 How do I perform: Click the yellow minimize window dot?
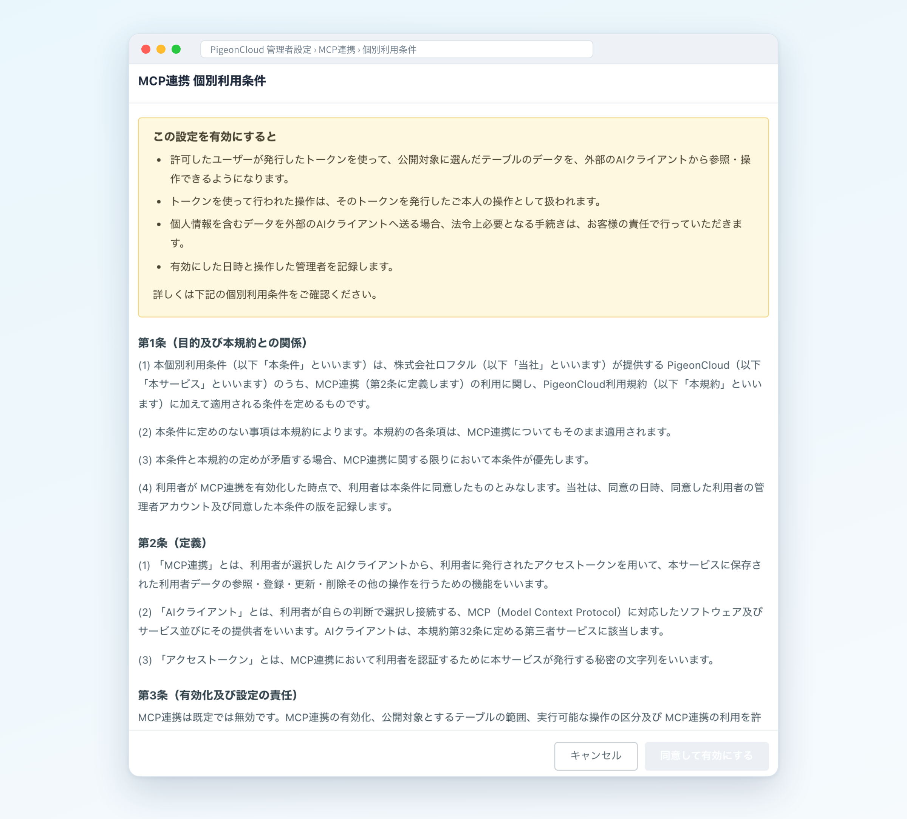pos(161,50)
